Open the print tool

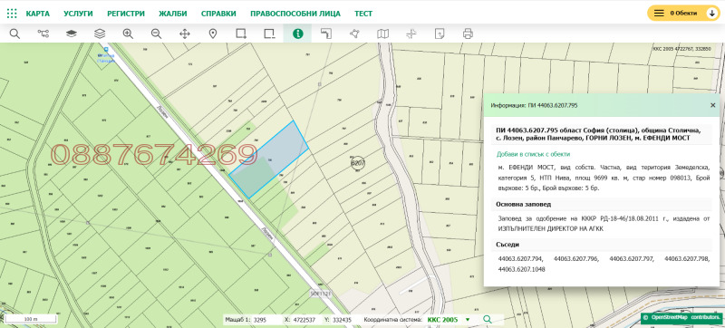[468, 34]
